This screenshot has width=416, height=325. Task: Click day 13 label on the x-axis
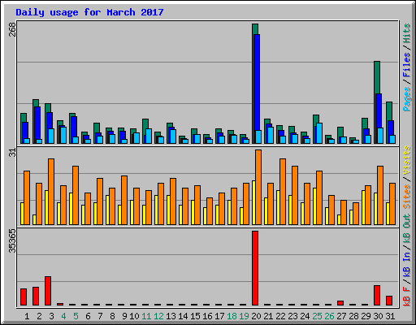point(171,316)
